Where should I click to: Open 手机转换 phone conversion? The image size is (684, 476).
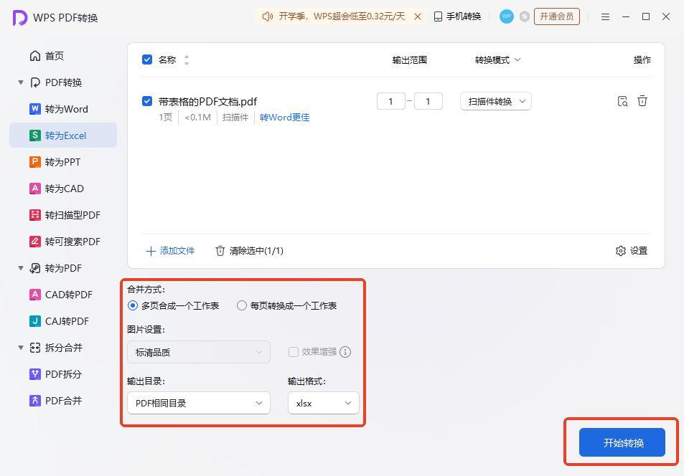point(457,16)
